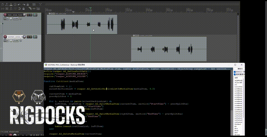Maximize the ReaScript editor window
267x137 pixels.
tap(235, 65)
